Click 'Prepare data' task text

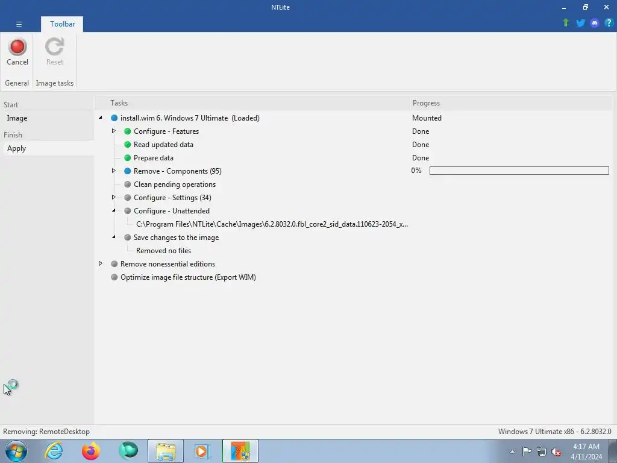click(x=154, y=158)
